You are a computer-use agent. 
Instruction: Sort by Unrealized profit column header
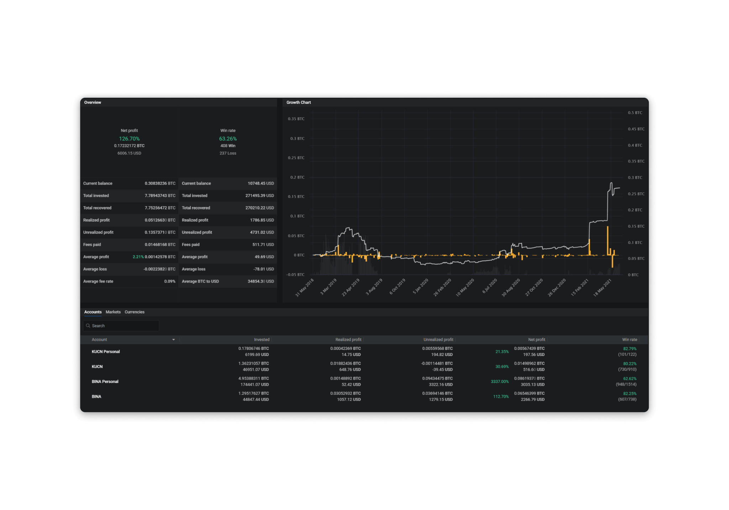click(x=438, y=340)
